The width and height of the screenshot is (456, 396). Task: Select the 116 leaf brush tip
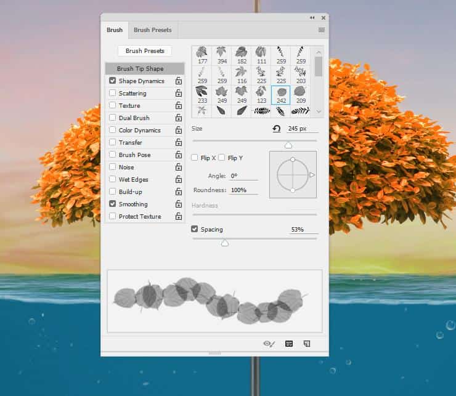[x=242, y=75]
